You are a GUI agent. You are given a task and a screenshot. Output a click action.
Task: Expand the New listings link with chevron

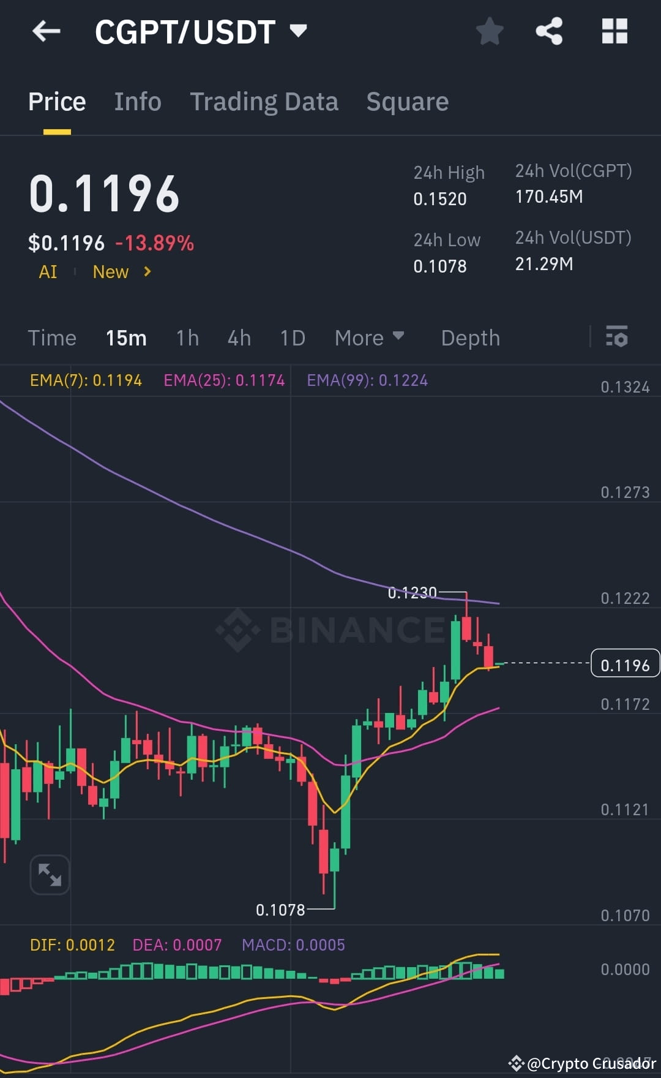(121, 271)
